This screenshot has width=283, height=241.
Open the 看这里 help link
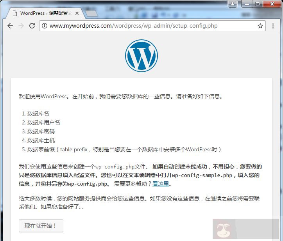[x=160, y=184]
